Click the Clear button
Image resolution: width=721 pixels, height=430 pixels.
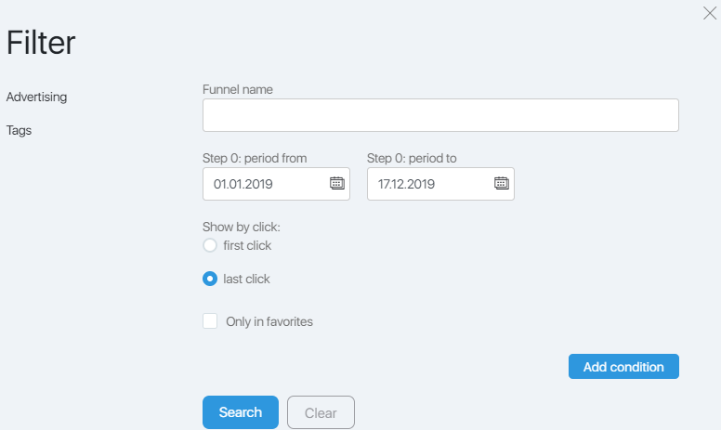point(321,412)
